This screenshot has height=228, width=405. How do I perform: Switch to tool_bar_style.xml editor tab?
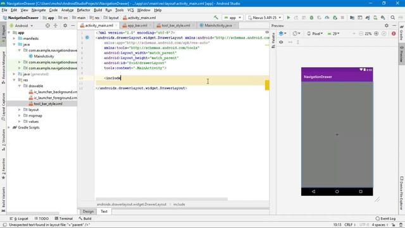(x=175, y=25)
